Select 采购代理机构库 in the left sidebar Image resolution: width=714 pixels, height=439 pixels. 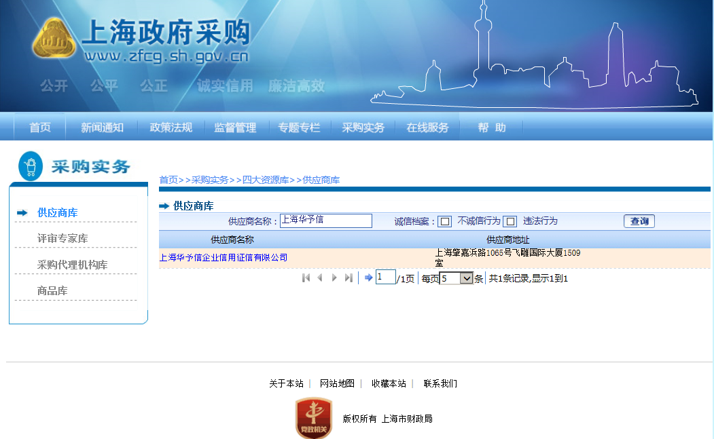[x=72, y=265]
